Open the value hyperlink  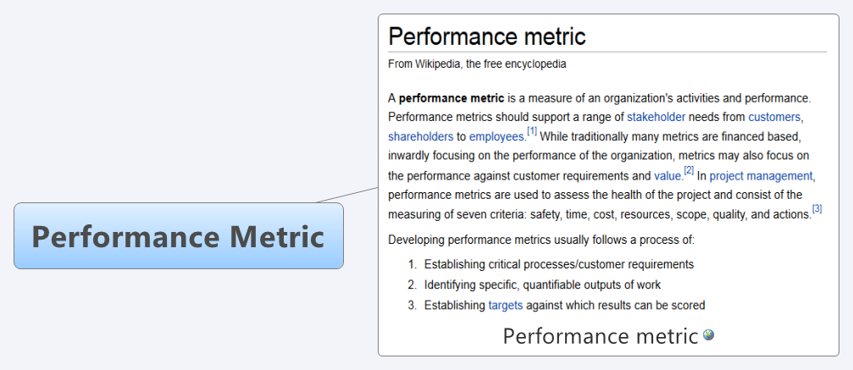(667, 176)
